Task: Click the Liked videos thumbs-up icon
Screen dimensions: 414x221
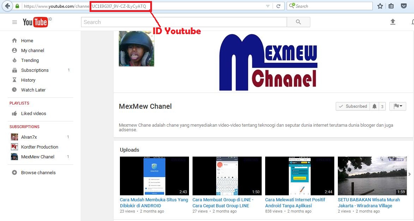Action: (14, 113)
